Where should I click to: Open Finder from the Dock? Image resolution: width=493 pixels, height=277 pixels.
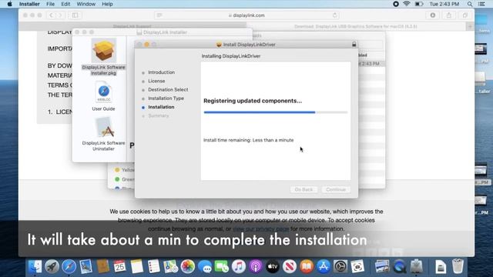click(x=35, y=267)
